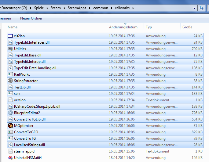Click Textdokument type in version row
This screenshot has height=162, width=209.
[157, 100]
